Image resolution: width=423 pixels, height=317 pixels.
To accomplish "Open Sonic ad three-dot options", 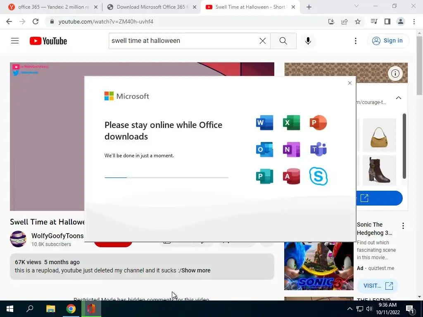I will point(403,226).
